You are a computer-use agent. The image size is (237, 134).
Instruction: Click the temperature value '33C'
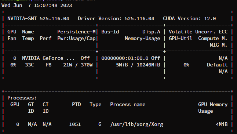pyautogui.click(x=29, y=65)
